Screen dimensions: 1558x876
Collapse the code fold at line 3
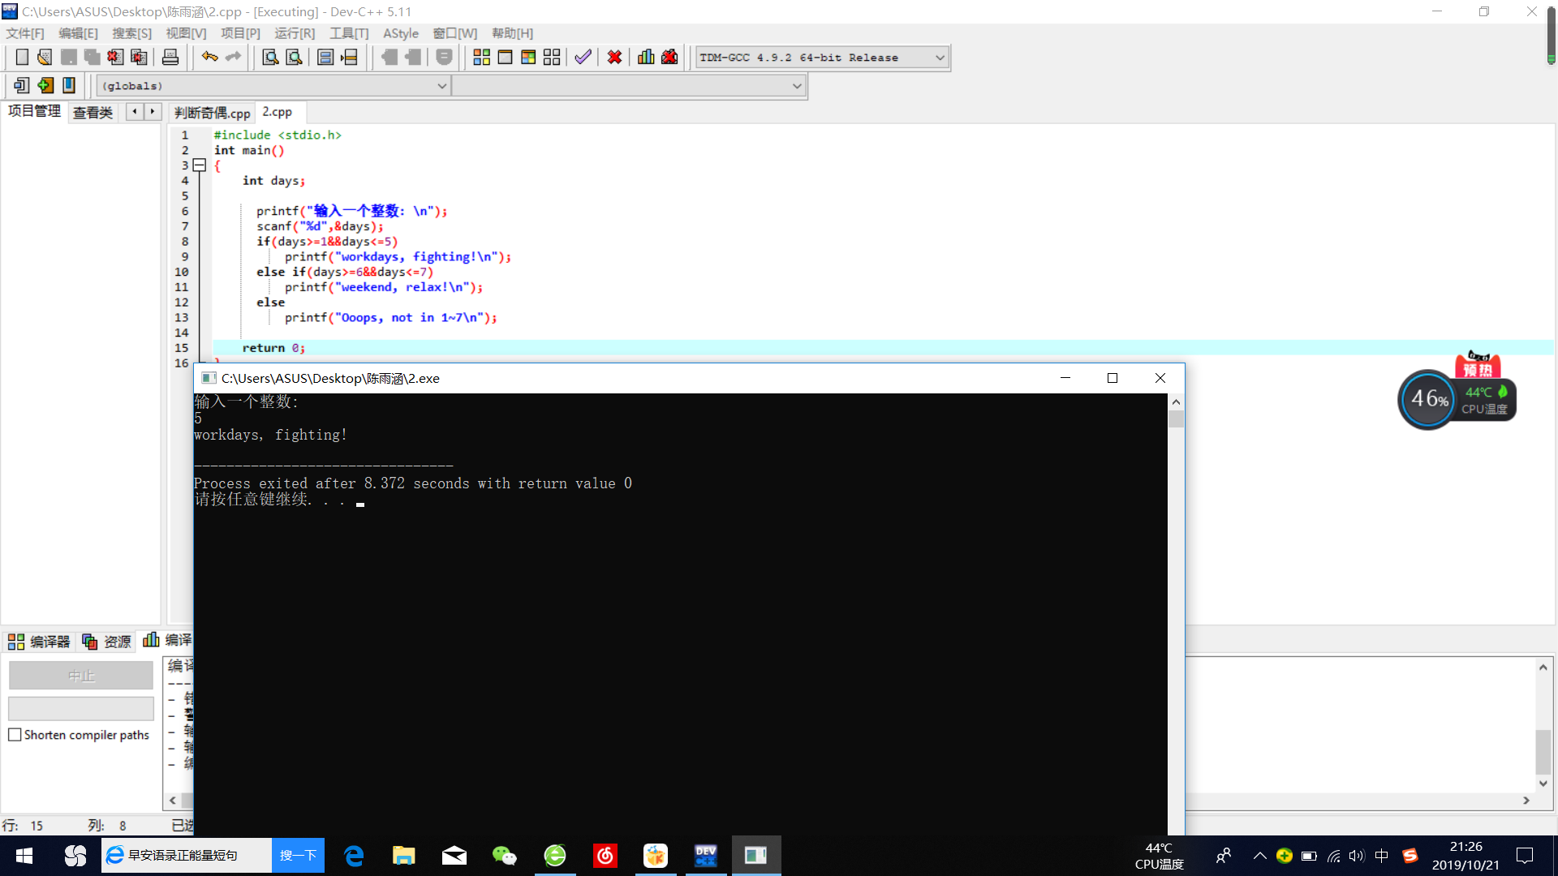(200, 165)
